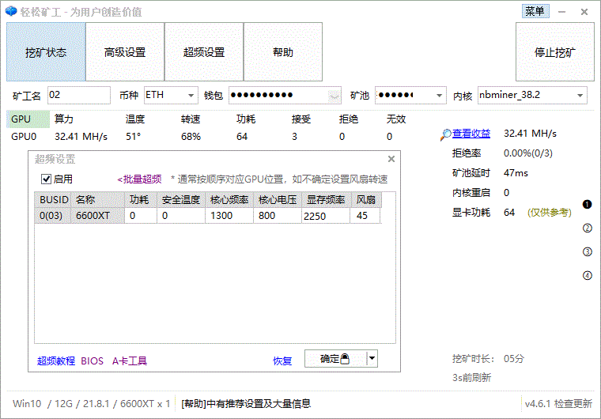
Task: Switch to the 高级设置 tab
Action: 125,52
